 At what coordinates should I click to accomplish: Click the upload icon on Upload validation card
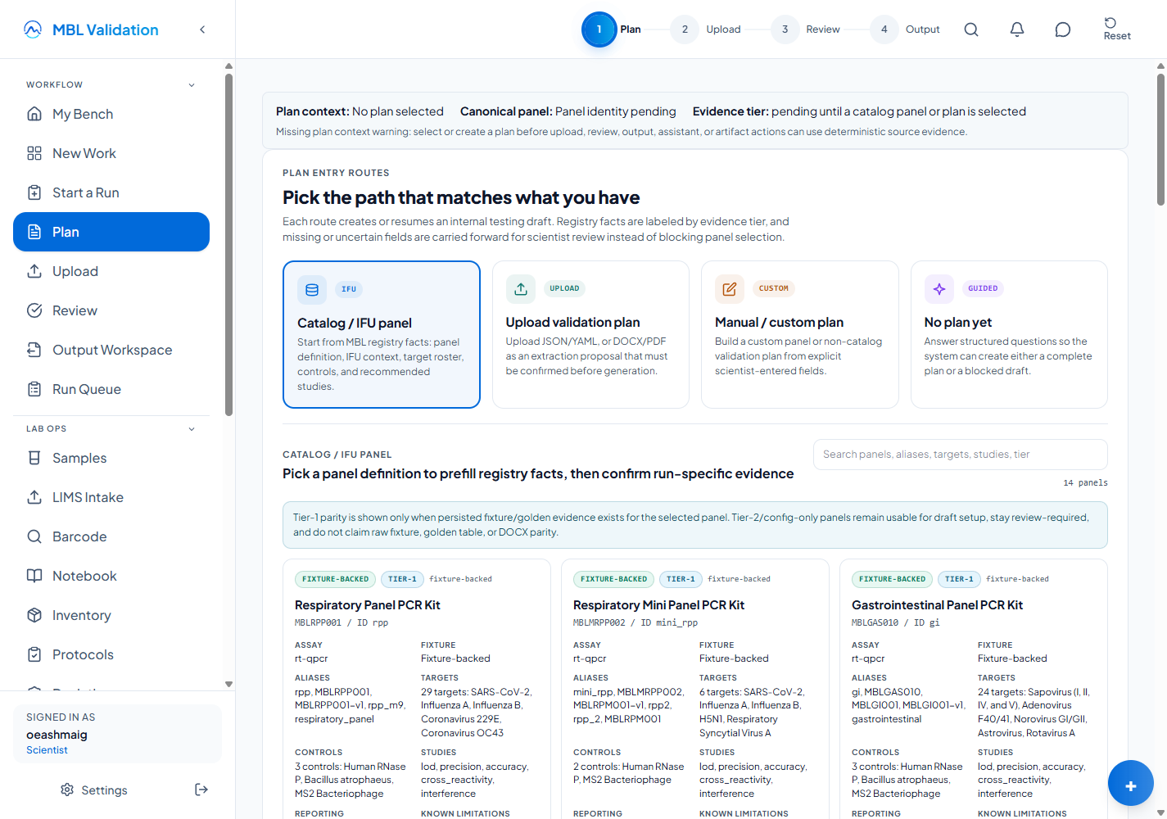[x=521, y=289]
